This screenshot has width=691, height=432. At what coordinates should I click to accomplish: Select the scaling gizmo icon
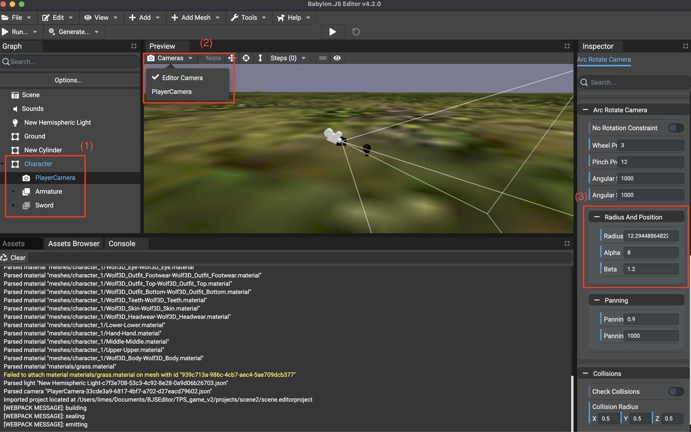(x=260, y=58)
